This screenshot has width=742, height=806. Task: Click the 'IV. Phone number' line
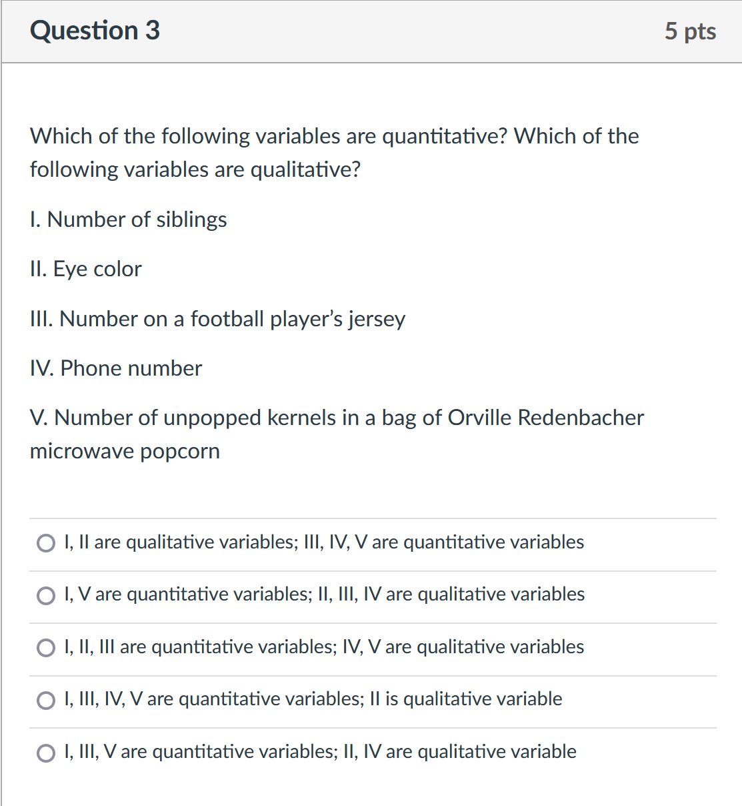click(115, 368)
